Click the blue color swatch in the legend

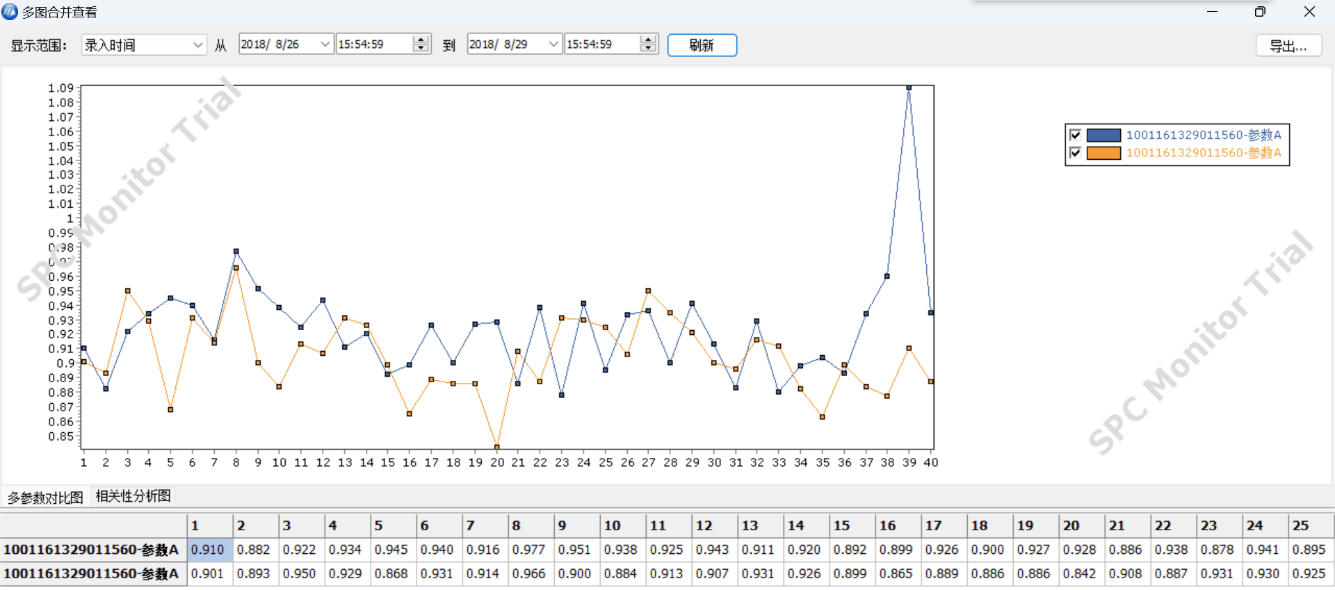[1103, 135]
